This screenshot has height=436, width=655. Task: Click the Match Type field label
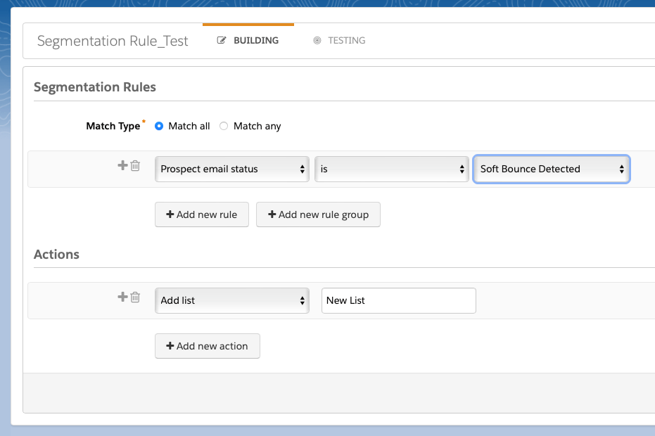pyautogui.click(x=113, y=126)
